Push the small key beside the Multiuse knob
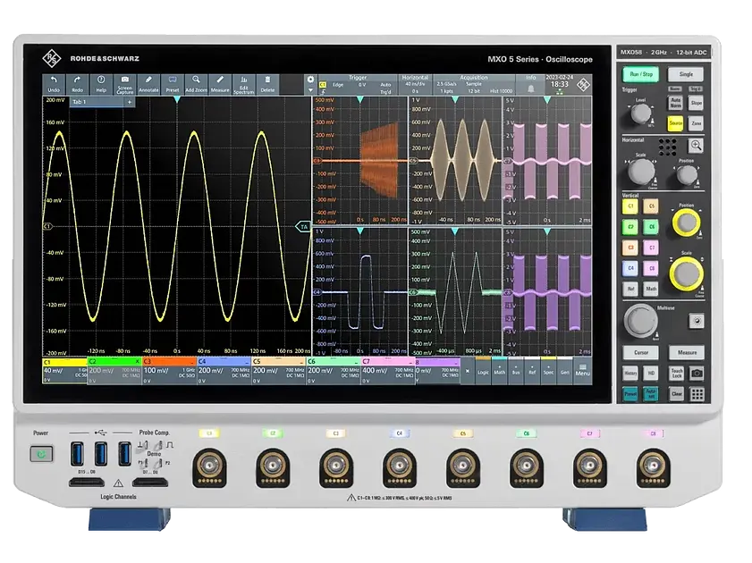Viewport: 752px width, 563px height. [697, 321]
